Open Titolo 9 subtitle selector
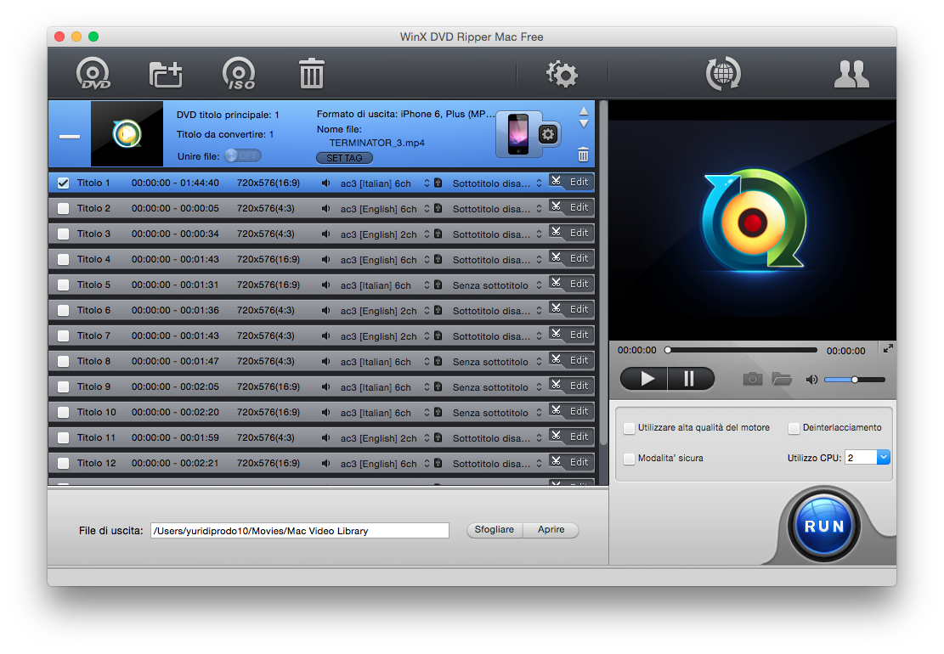944x654 pixels. (x=539, y=386)
